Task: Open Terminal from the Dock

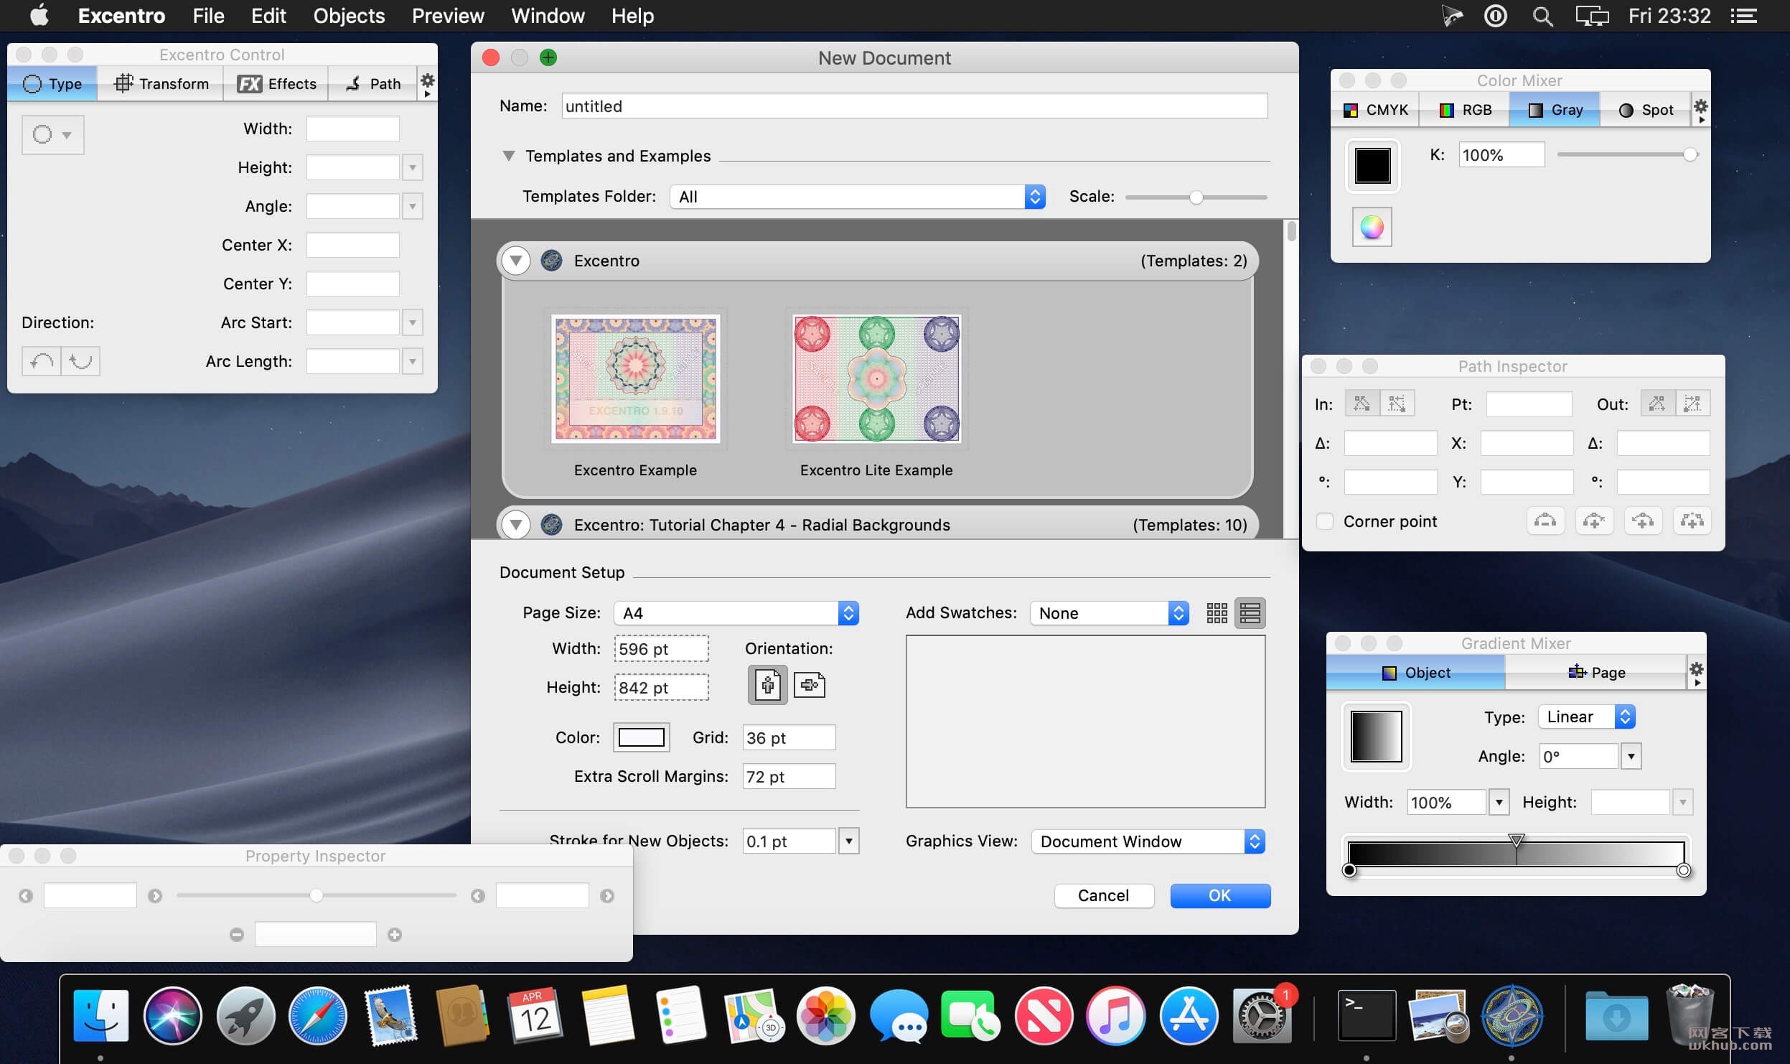Action: (1367, 1016)
